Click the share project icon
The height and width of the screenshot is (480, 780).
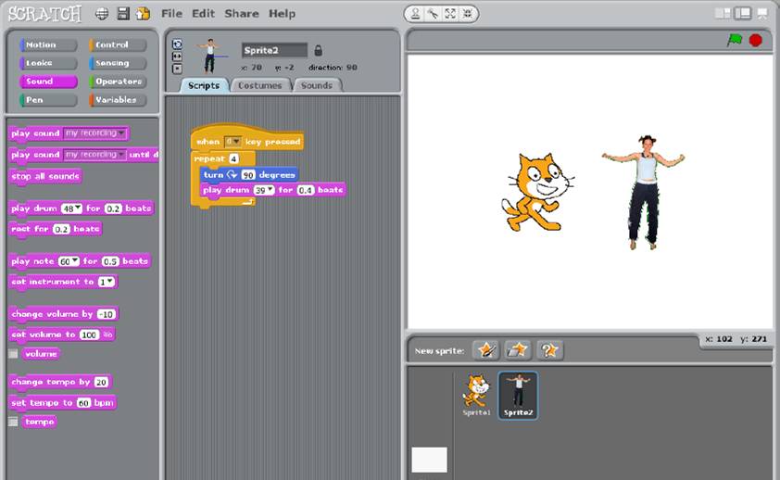pyautogui.click(x=144, y=14)
